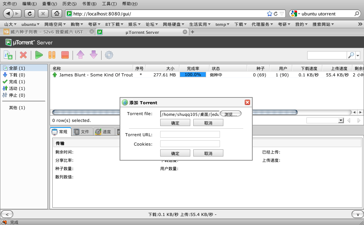The image size is (364, 225).
Task: Remove torrent using red X icon
Action: [x=23, y=55]
